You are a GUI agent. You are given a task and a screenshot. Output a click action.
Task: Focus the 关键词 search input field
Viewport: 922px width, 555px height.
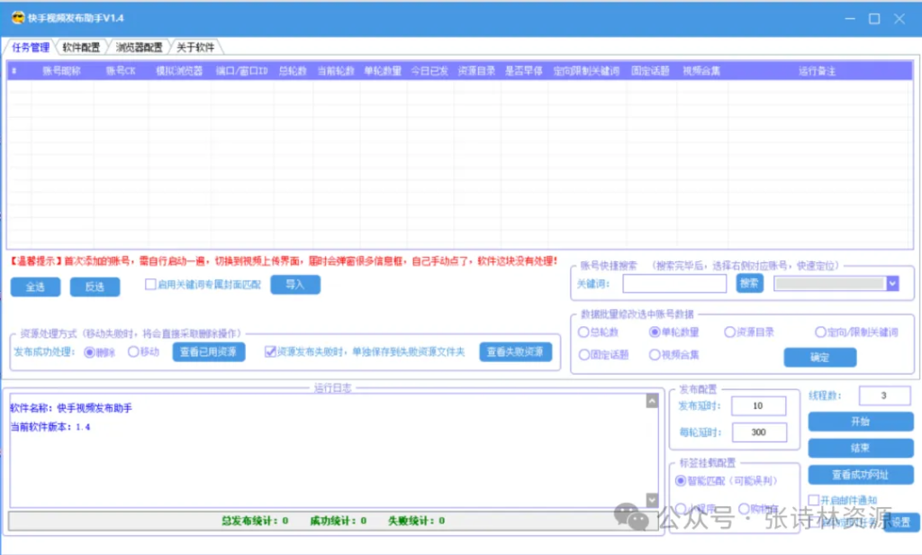(674, 284)
